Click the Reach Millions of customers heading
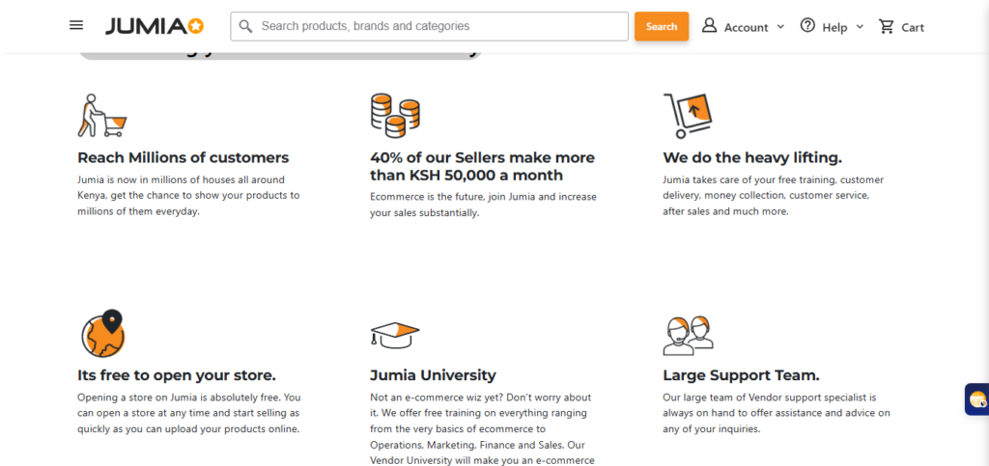The image size is (989, 466). [183, 157]
